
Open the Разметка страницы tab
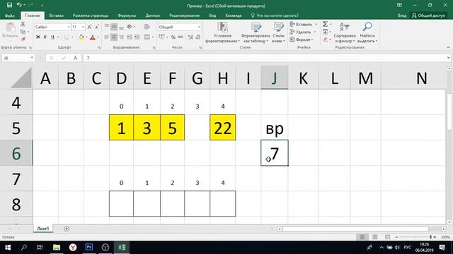(91, 16)
